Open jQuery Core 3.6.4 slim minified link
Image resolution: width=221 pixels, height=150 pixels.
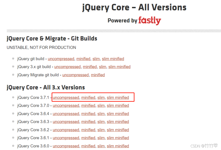pyautogui.click(x=118, y=114)
